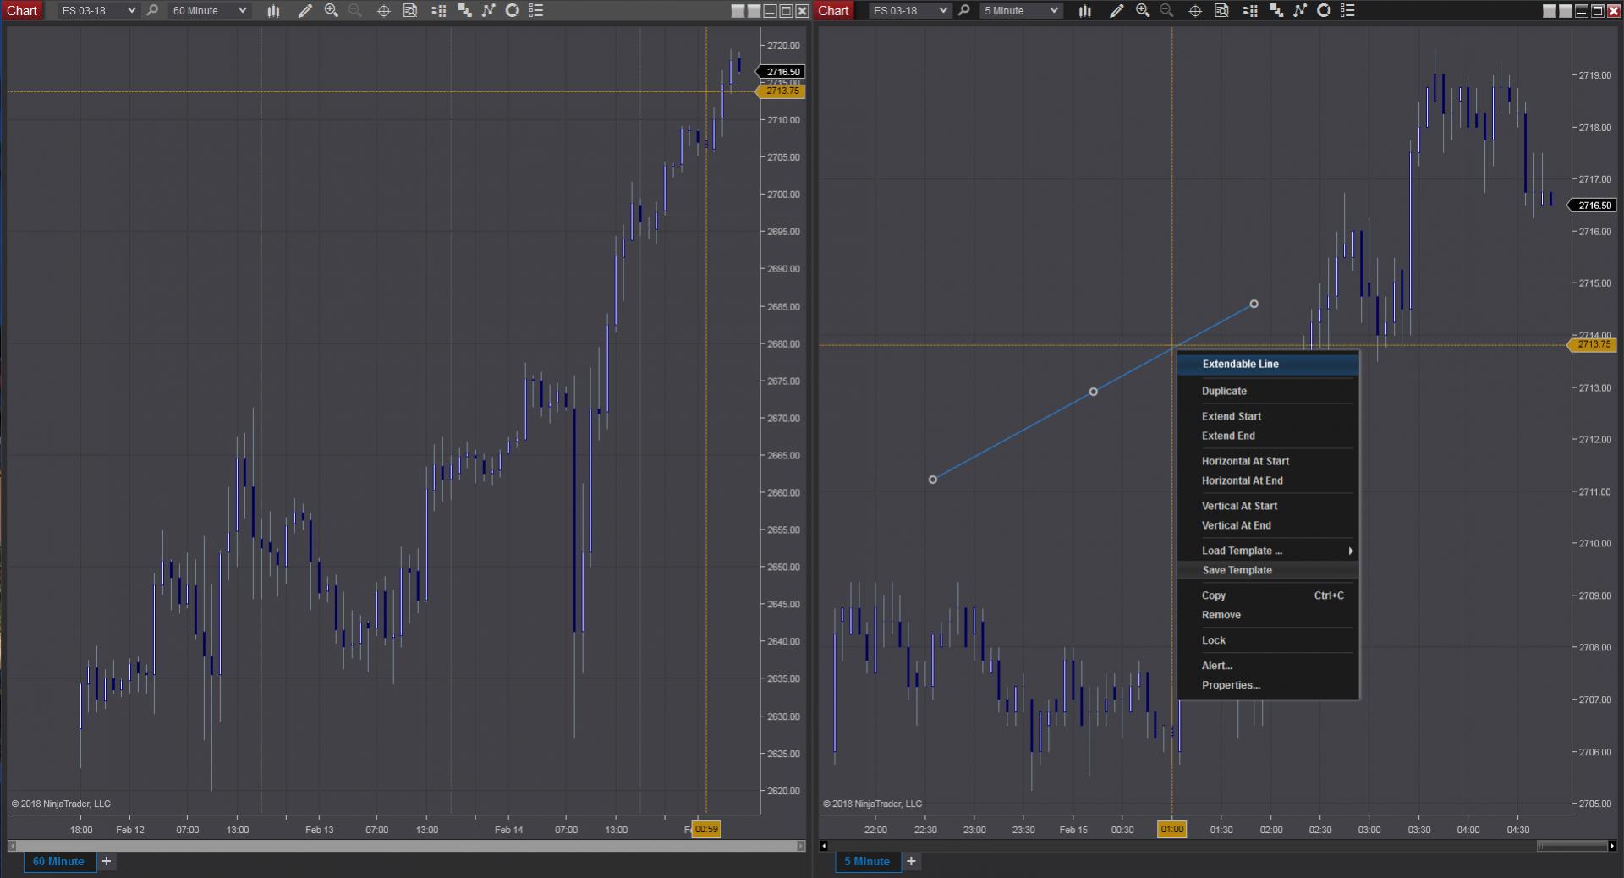Click right scroll arrow of 5 Minute chart

1612,846
